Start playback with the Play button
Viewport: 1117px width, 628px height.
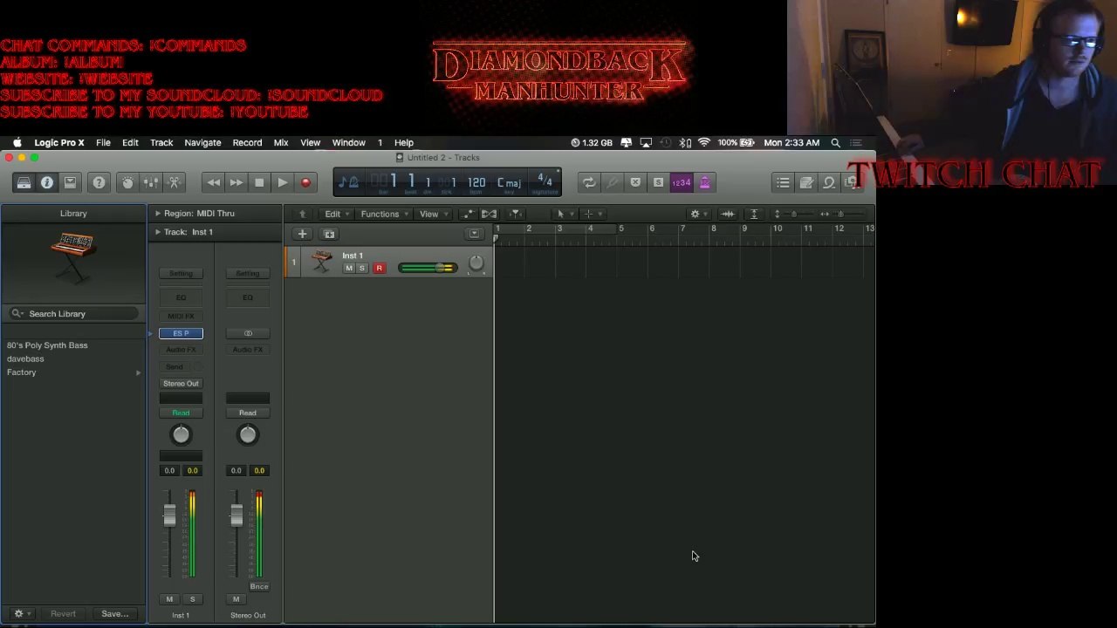point(283,182)
